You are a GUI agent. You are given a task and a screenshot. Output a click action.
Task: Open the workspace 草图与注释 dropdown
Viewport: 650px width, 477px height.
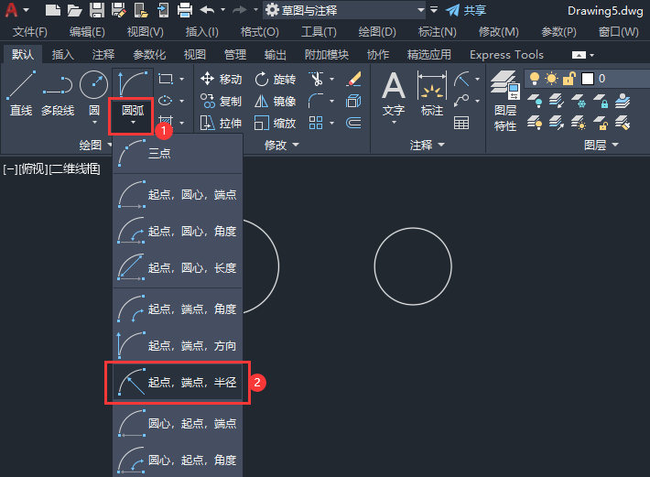(x=421, y=10)
